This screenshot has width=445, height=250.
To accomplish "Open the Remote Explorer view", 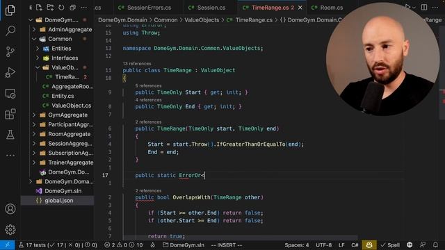I will click(10, 94).
